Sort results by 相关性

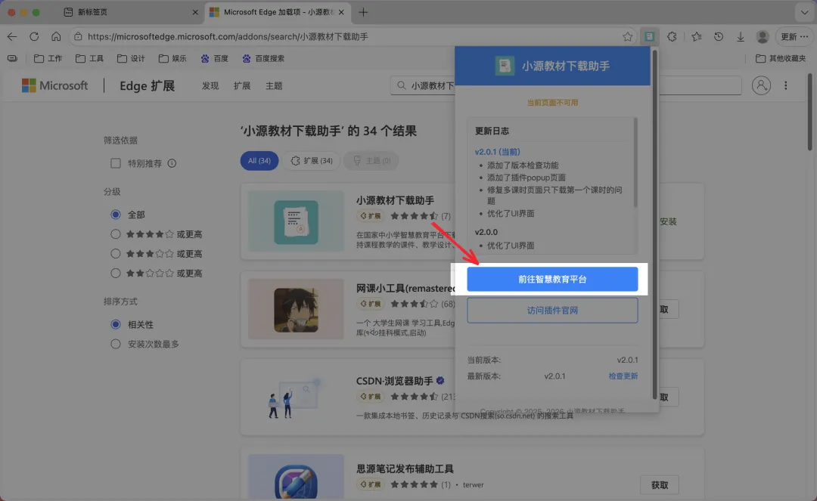116,325
